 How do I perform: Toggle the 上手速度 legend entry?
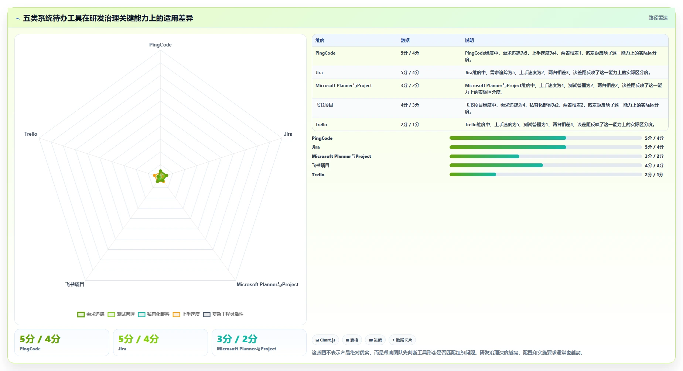click(x=186, y=314)
